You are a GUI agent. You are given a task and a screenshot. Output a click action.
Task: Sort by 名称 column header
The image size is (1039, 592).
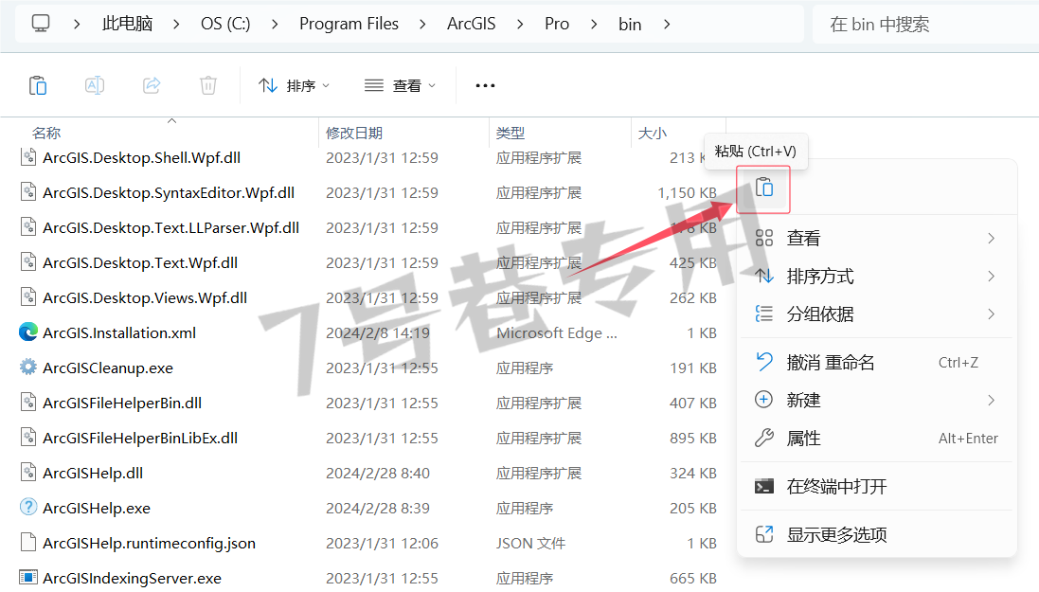point(46,133)
